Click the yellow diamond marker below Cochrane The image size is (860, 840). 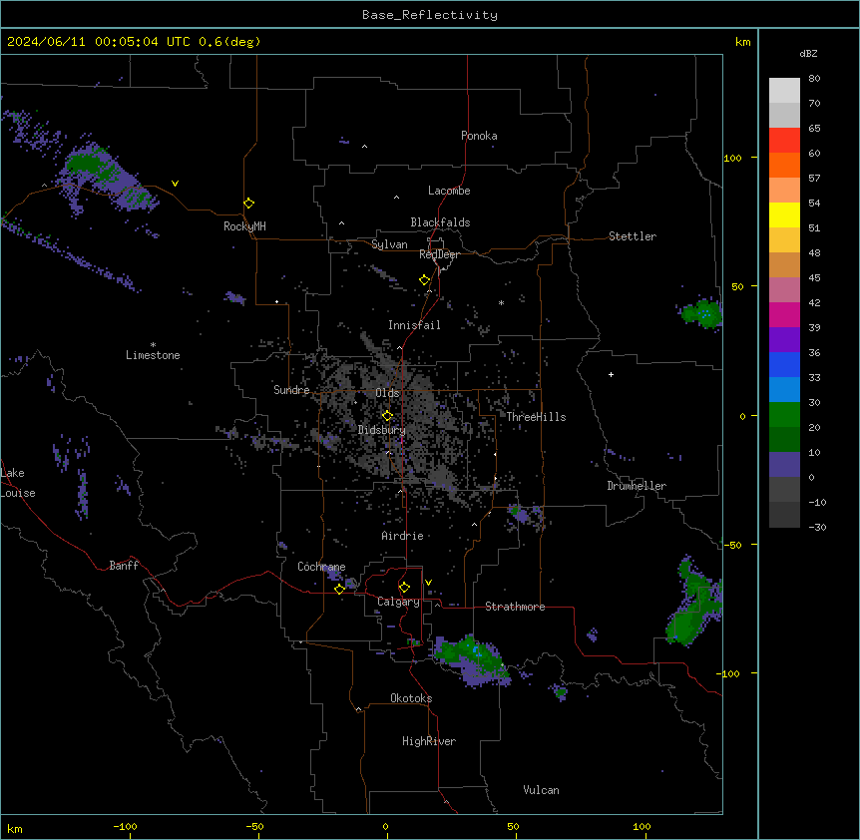click(339, 589)
